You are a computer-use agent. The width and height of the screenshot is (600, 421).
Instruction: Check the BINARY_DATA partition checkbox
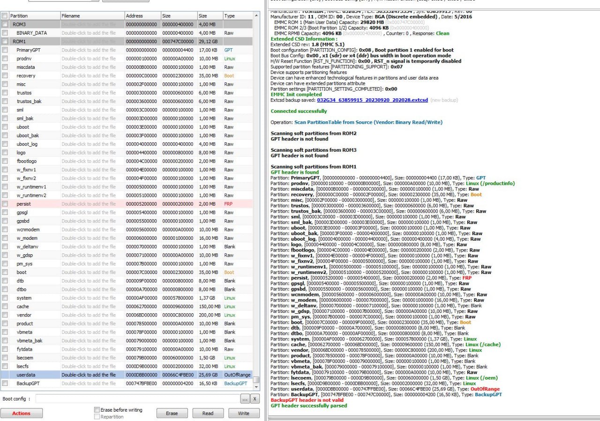[x=5, y=33]
